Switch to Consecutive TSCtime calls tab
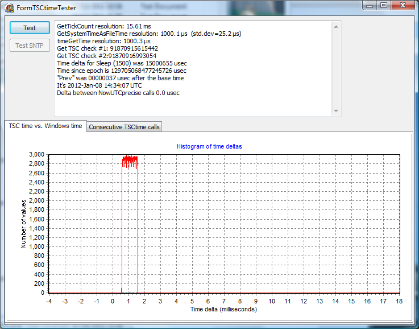Image resolution: width=419 pixels, height=329 pixels. 125,127
